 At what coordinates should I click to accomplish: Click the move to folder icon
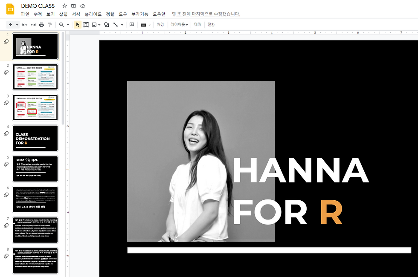pos(74,6)
